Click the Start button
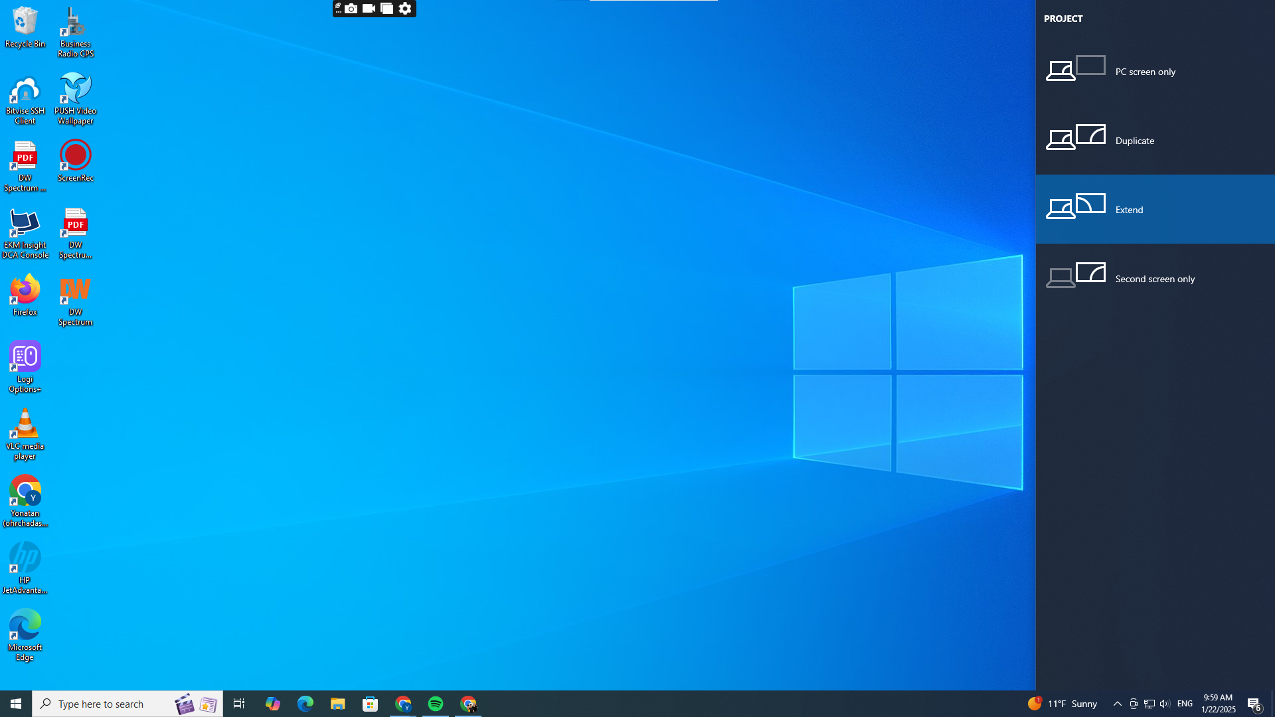 (x=16, y=704)
